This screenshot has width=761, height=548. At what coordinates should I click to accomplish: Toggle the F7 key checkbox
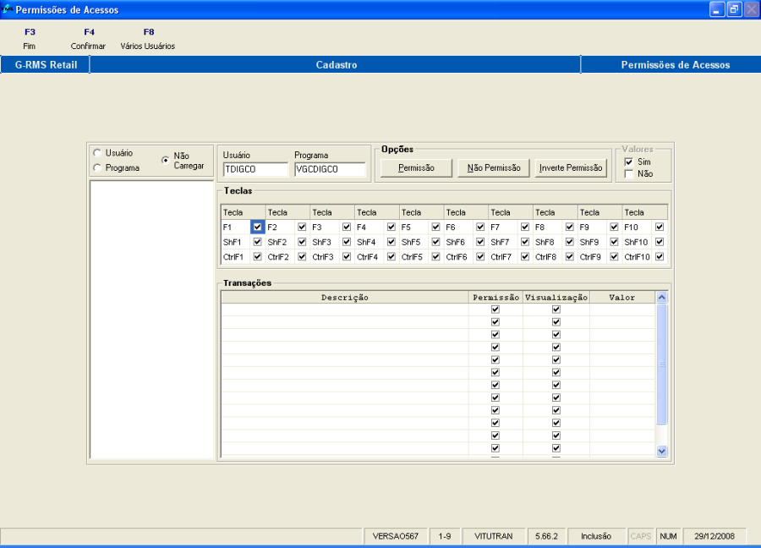(x=525, y=227)
